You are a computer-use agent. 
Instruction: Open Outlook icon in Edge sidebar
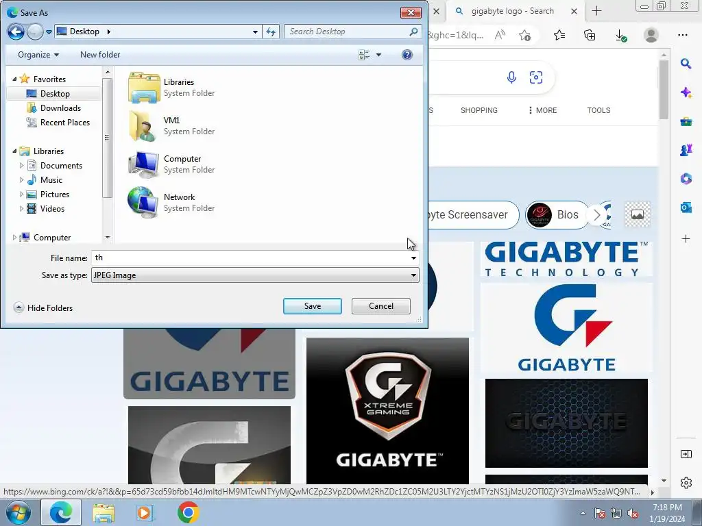[686, 208]
